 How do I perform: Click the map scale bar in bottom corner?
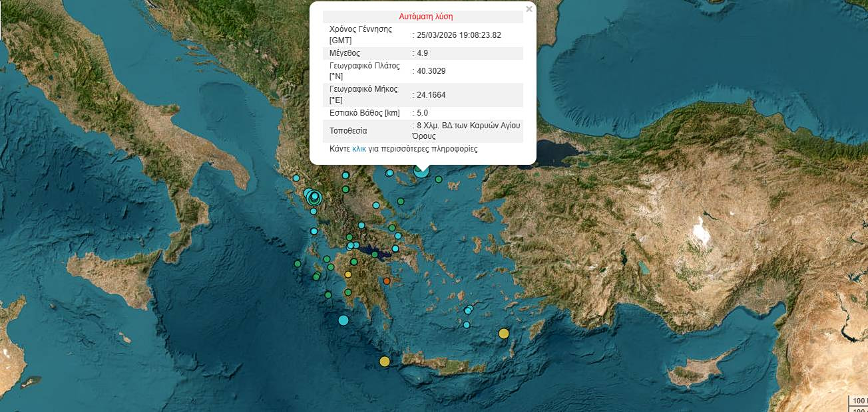[857, 401]
